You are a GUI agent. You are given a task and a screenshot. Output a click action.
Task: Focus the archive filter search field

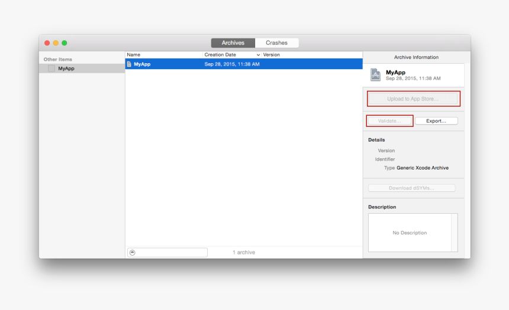click(x=167, y=252)
